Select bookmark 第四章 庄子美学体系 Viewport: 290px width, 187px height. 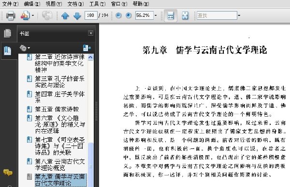pos(59,97)
